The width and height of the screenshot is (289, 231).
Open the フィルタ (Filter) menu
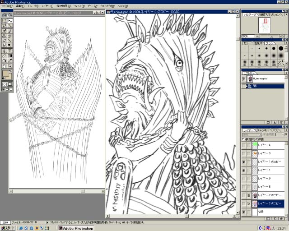click(79, 6)
